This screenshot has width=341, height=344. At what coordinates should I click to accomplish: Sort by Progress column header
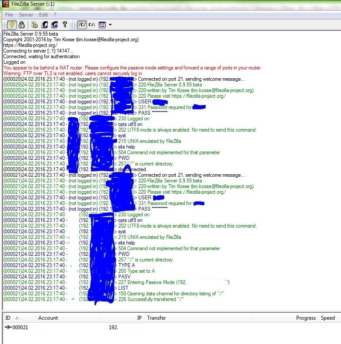click(285, 318)
